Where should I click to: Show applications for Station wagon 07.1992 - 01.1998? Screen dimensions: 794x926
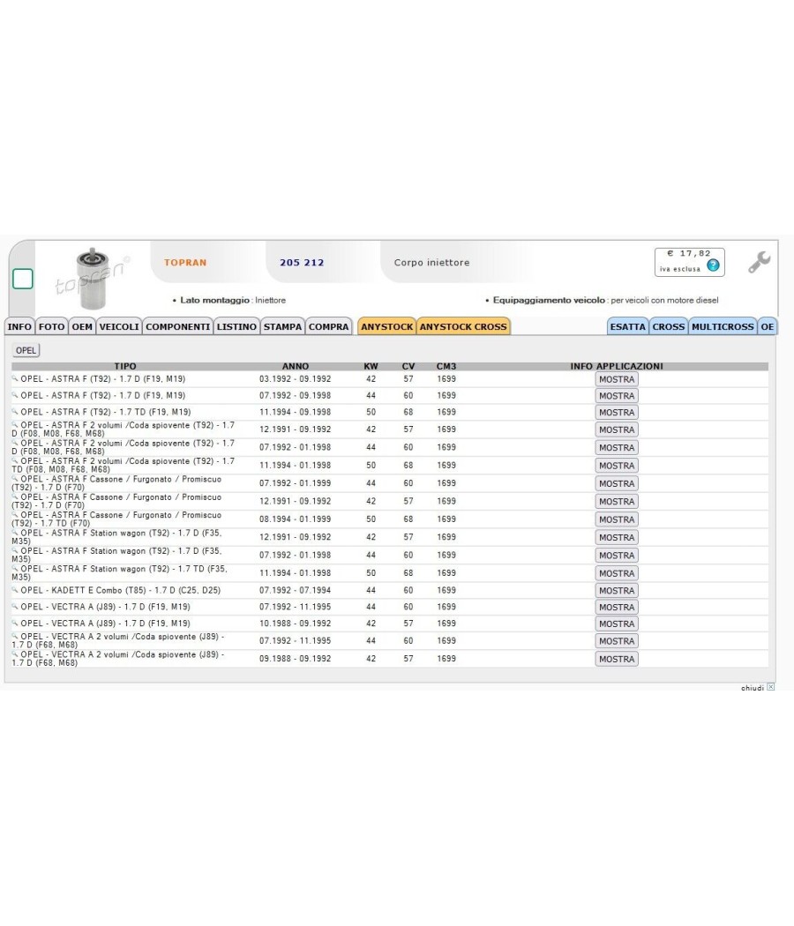point(617,555)
